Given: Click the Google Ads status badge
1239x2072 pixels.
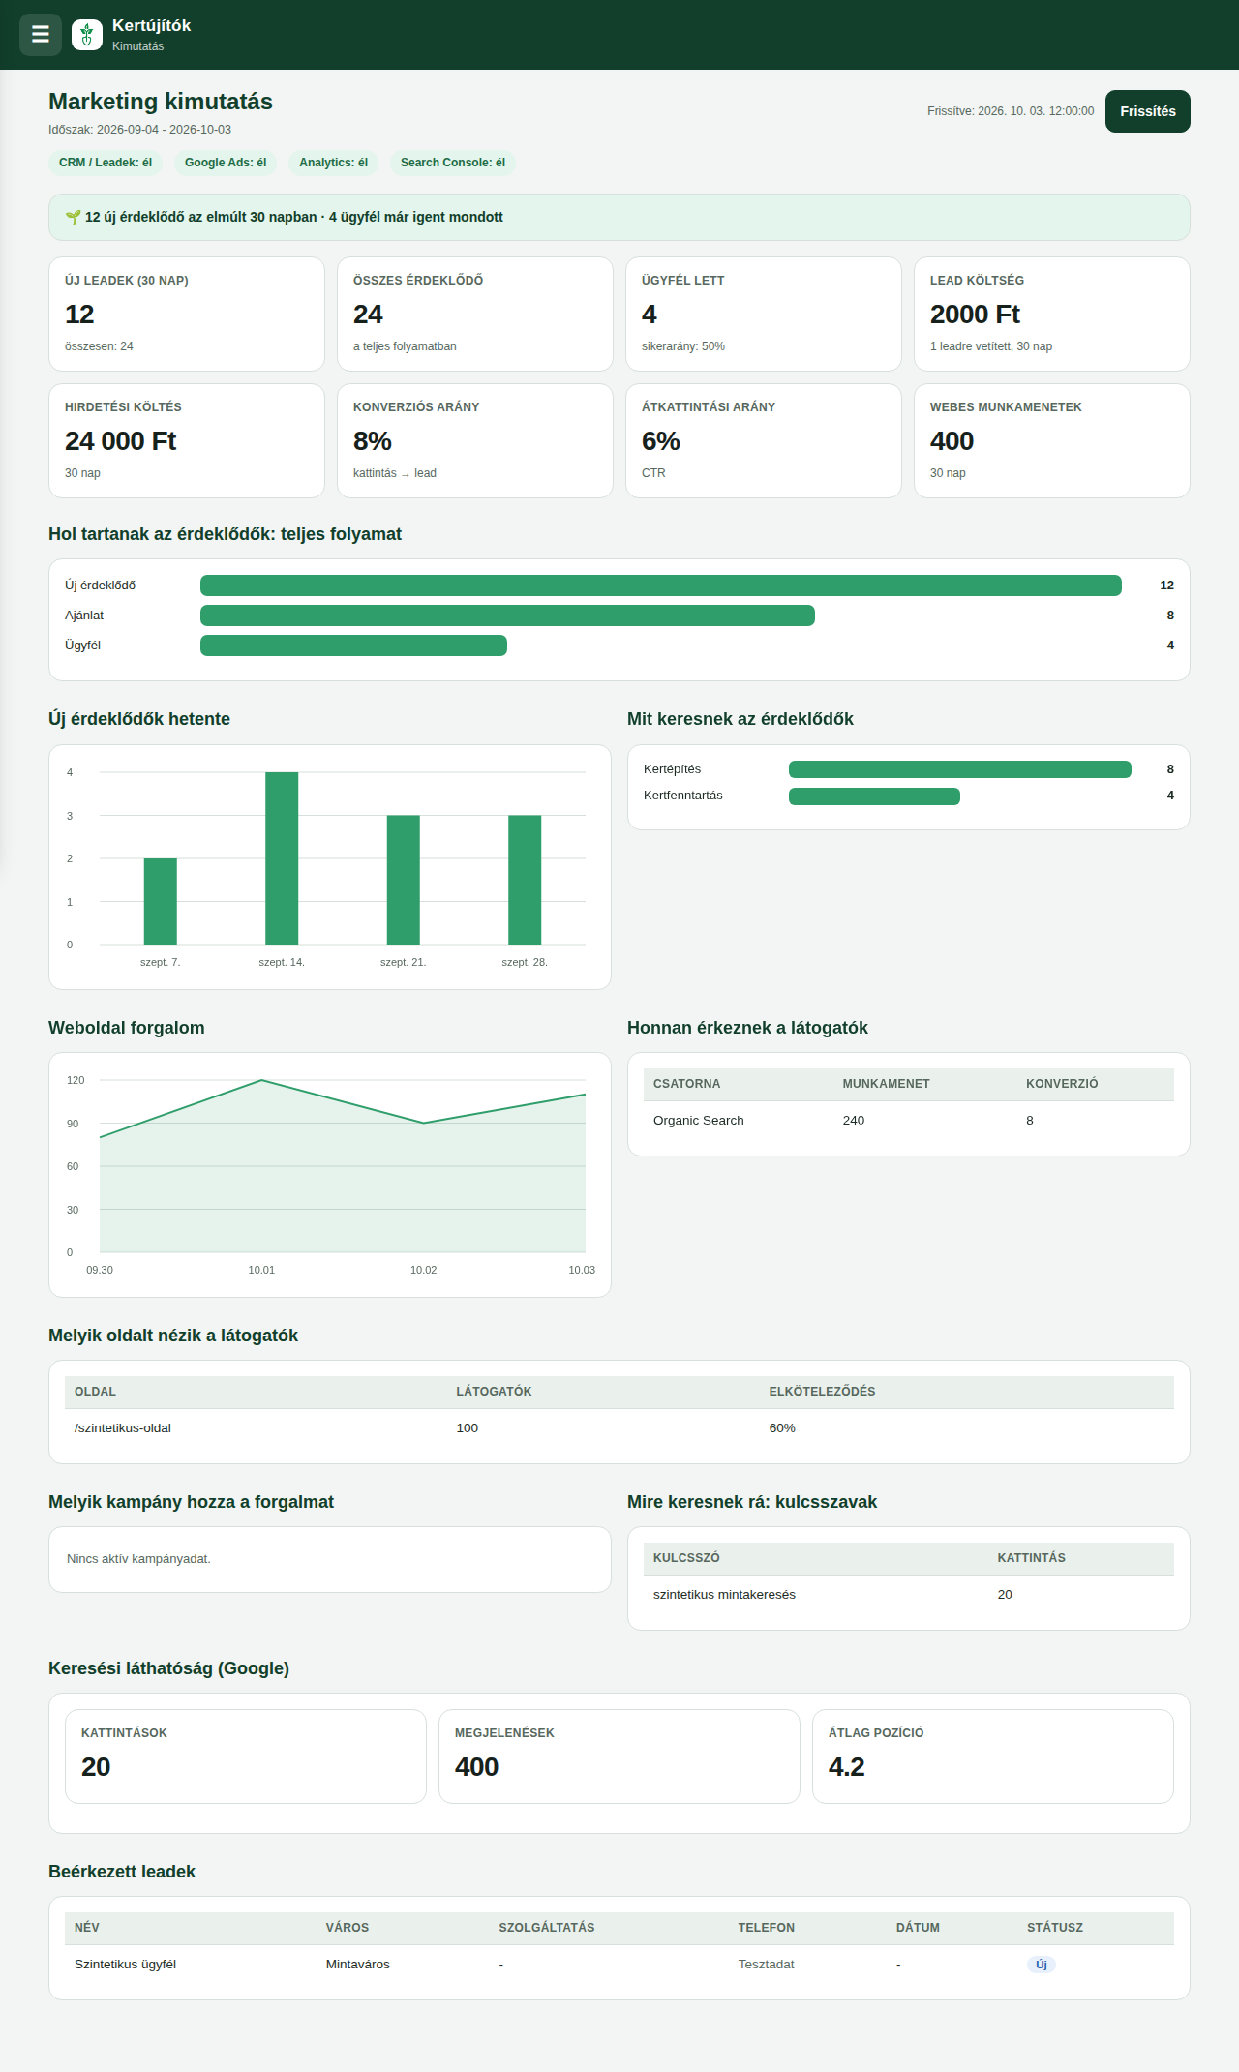Looking at the screenshot, I should (226, 163).
